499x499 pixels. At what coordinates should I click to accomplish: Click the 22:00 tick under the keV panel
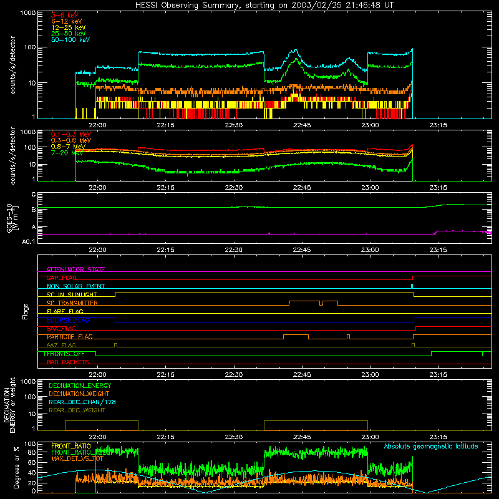(x=97, y=125)
